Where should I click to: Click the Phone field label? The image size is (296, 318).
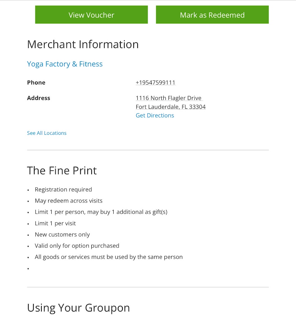coord(36,83)
